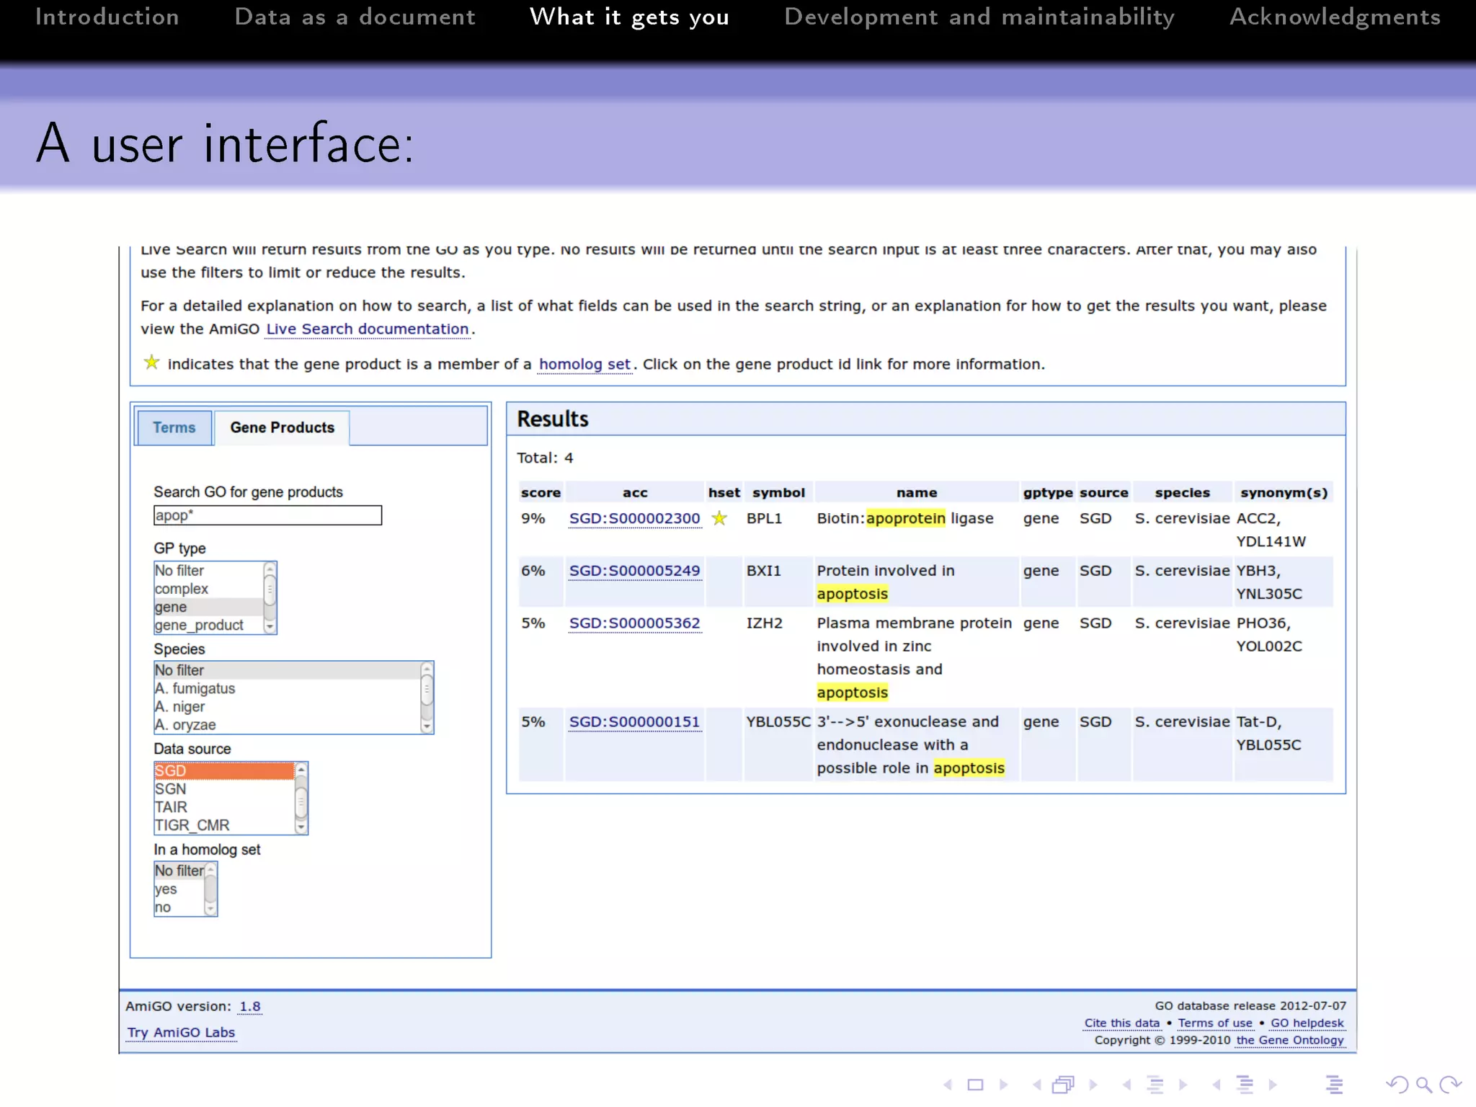The image size is (1476, 1107).
Task: Click the back undo-arrow navigation icon
Action: [x=1397, y=1084]
